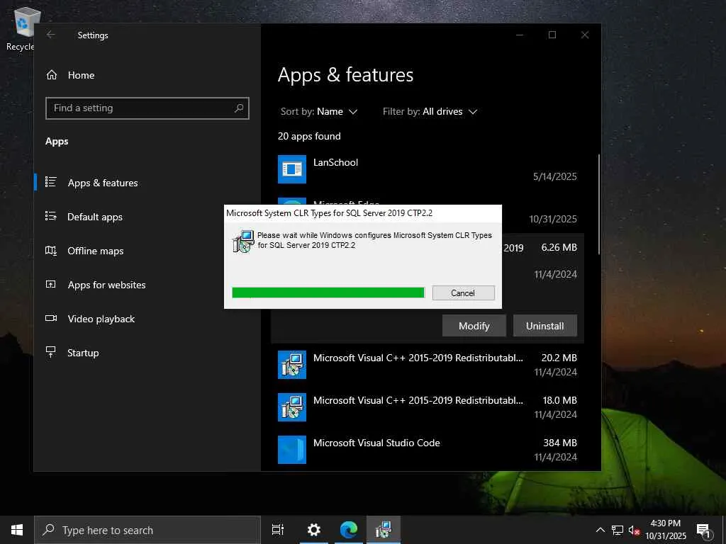Click the Home icon in Settings sidebar
The image size is (726, 544).
51,75
